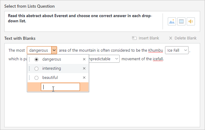This screenshot has width=205, height=130.
Task: Click the insert picture icon
Action: [x=172, y=21]
